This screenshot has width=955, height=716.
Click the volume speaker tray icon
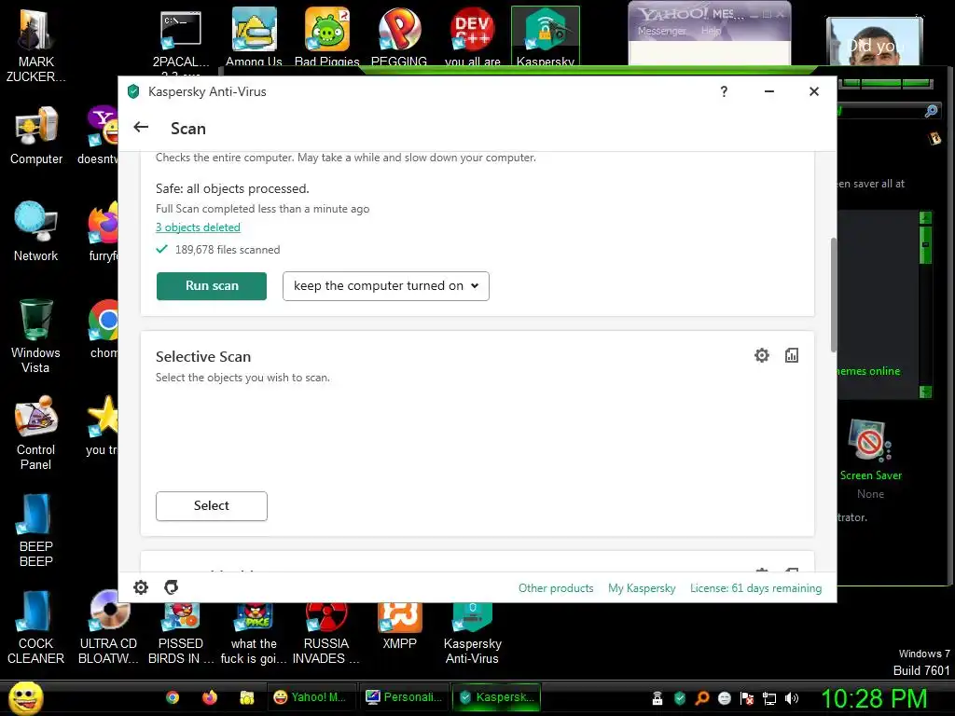[792, 698]
